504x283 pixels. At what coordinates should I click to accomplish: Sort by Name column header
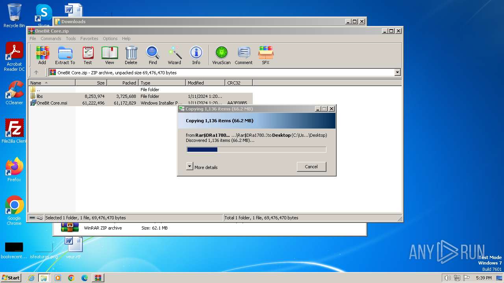pos(52,83)
